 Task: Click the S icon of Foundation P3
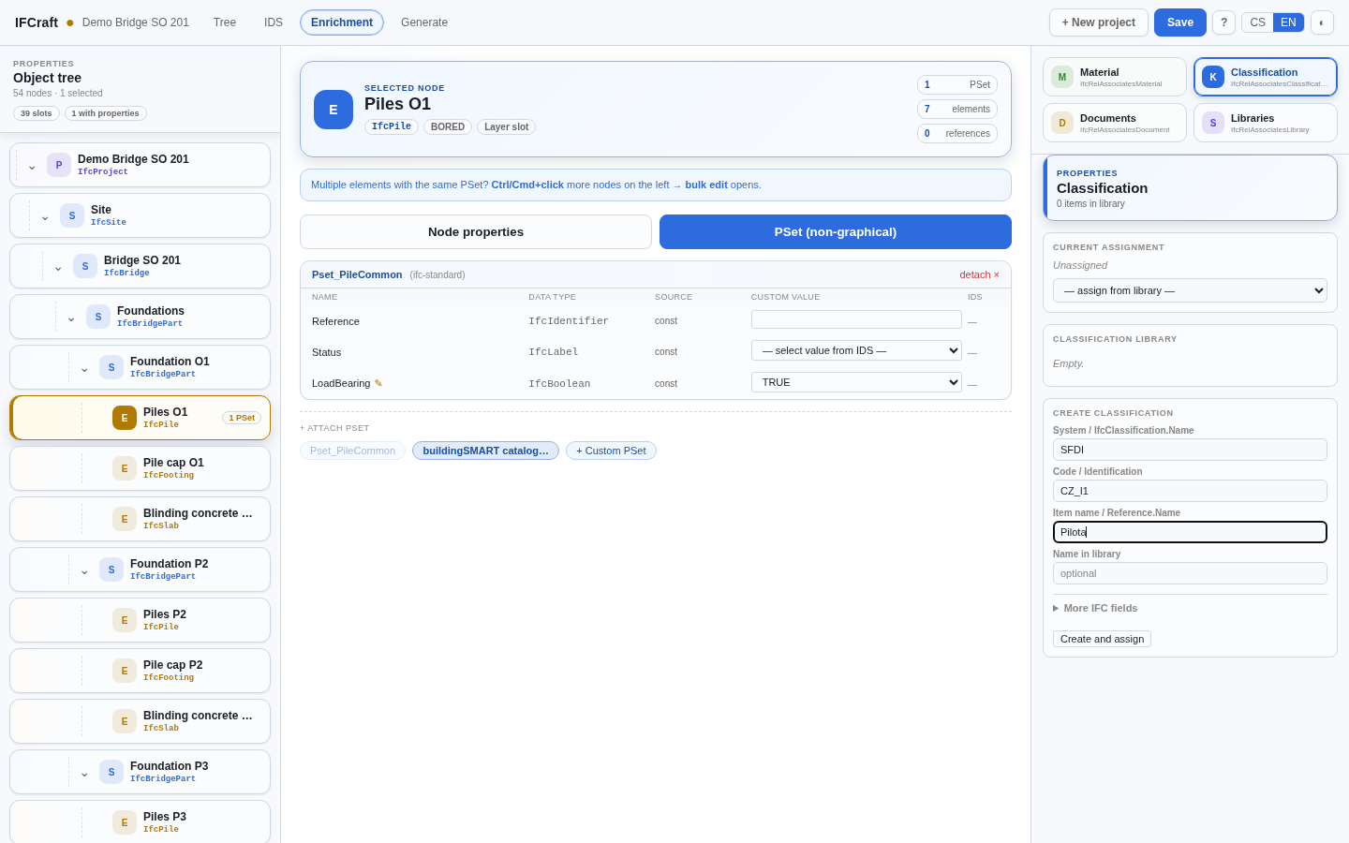click(x=111, y=772)
